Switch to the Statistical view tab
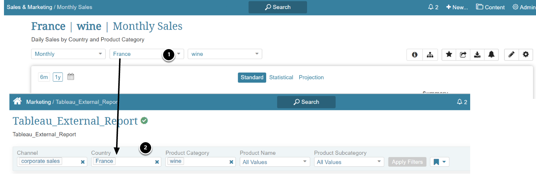The width and height of the screenshot is (536, 188). (x=281, y=77)
